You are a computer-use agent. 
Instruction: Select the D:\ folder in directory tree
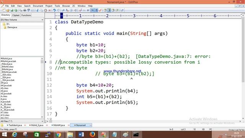pyautogui.click(x=8, y=24)
